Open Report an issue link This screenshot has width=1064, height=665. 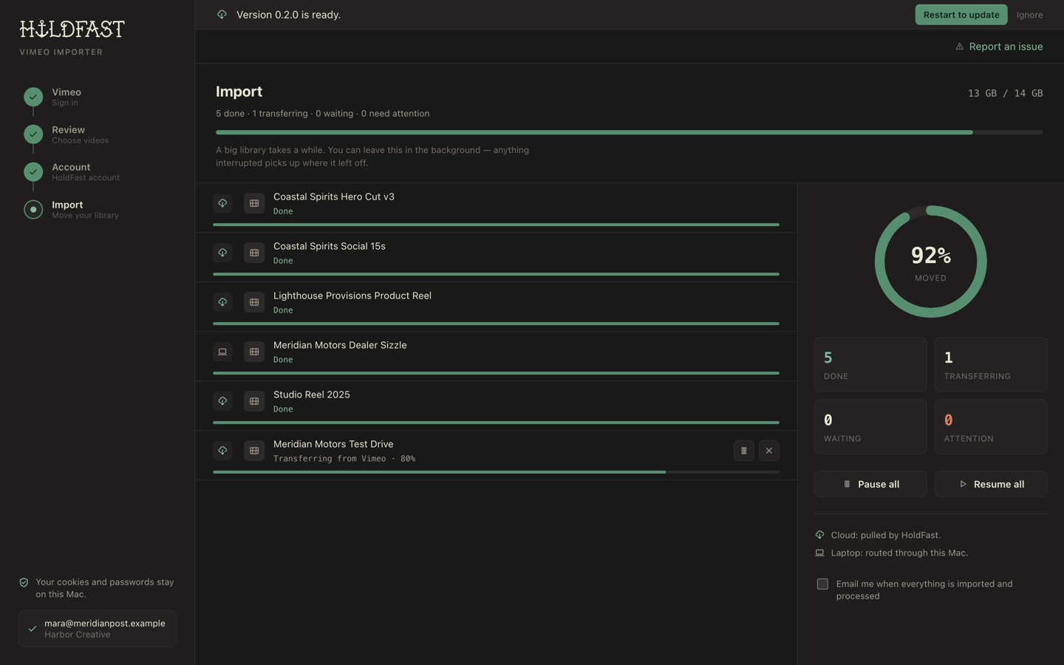click(999, 47)
